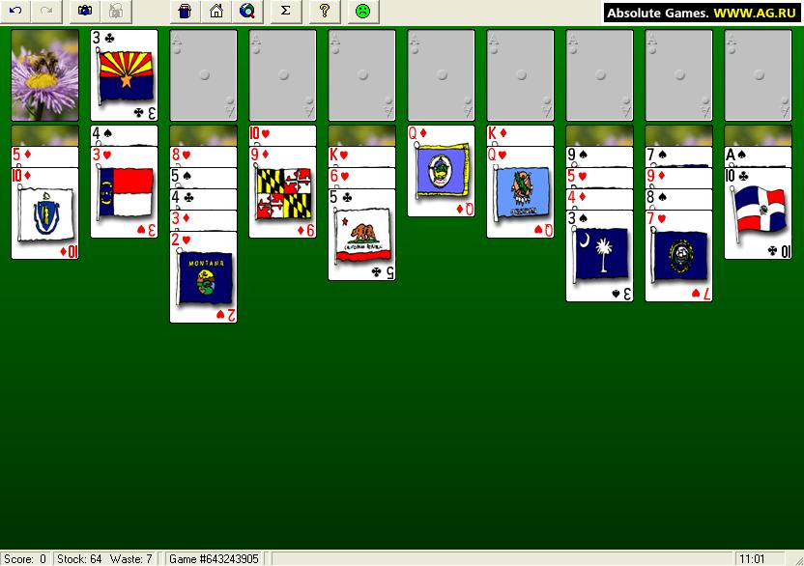Select the 2 of hearts Montana card

tap(203, 277)
